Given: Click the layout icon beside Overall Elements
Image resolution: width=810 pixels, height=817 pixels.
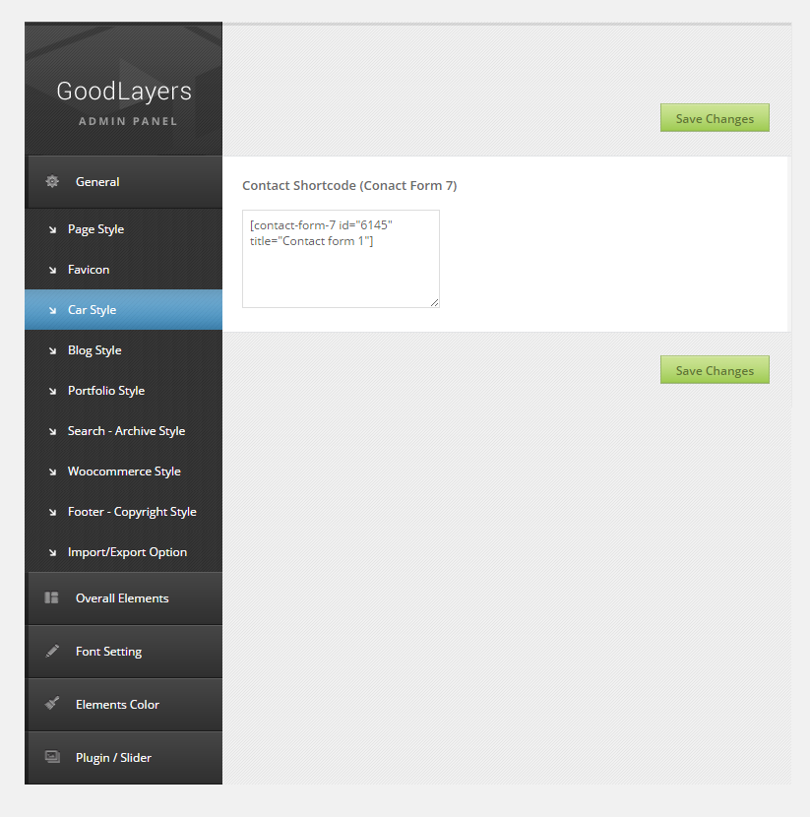Looking at the screenshot, I should coord(51,597).
